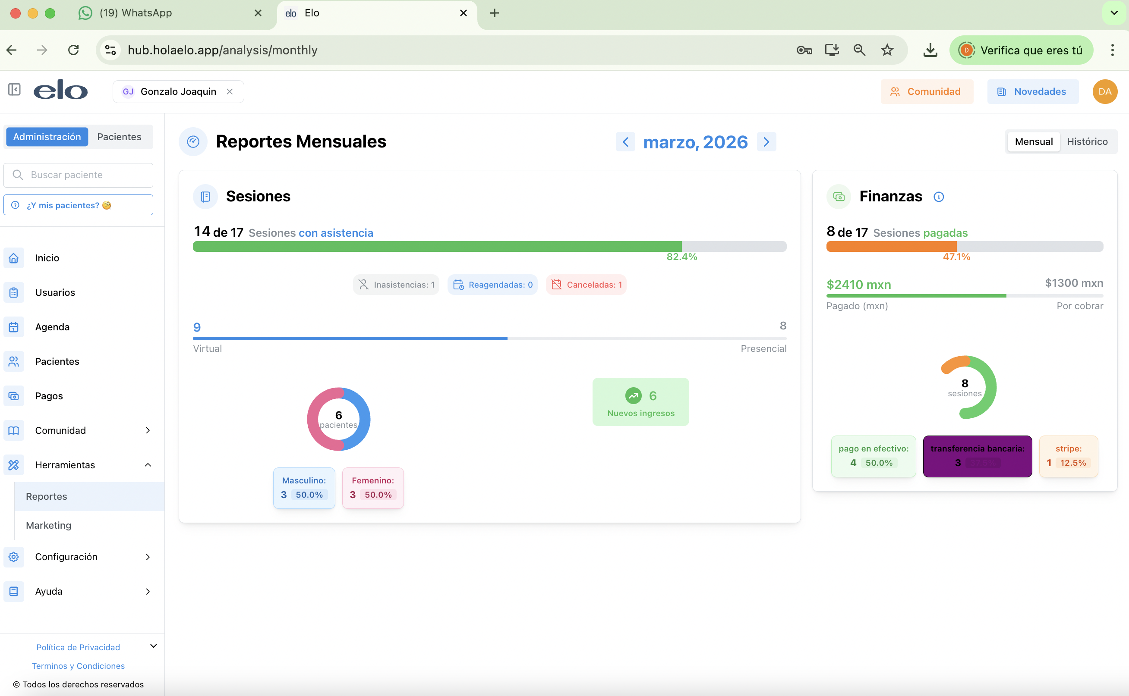1129x696 pixels.
Task: Expand the Configuración menu
Action: point(148,557)
